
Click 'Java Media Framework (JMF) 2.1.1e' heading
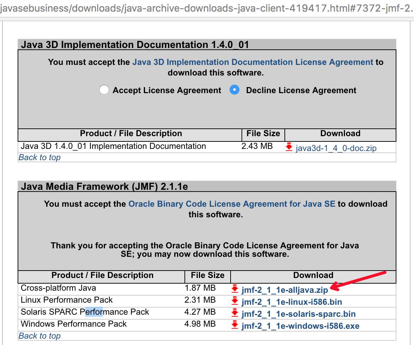[105, 187]
